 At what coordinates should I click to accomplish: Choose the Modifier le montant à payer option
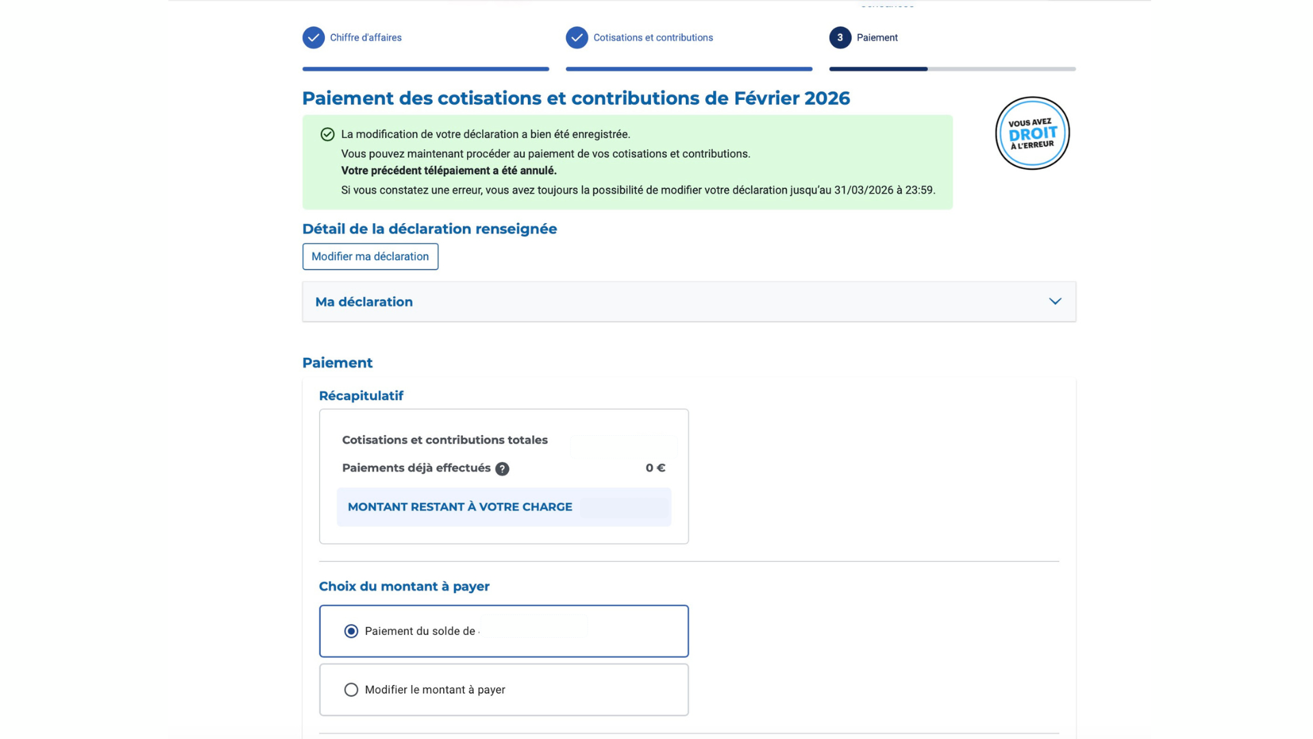pyautogui.click(x=351, y=690)
